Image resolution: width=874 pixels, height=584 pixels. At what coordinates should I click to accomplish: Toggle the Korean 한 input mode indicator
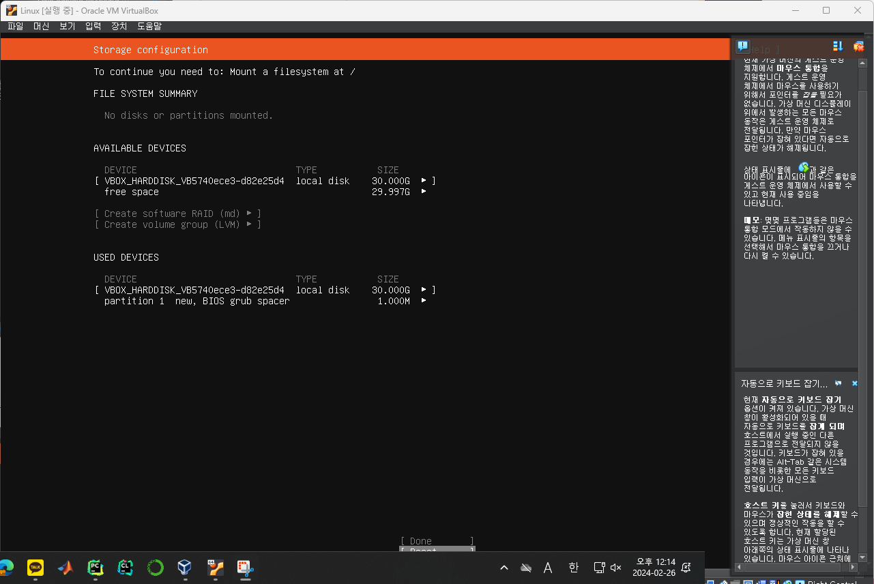point(573,568)
